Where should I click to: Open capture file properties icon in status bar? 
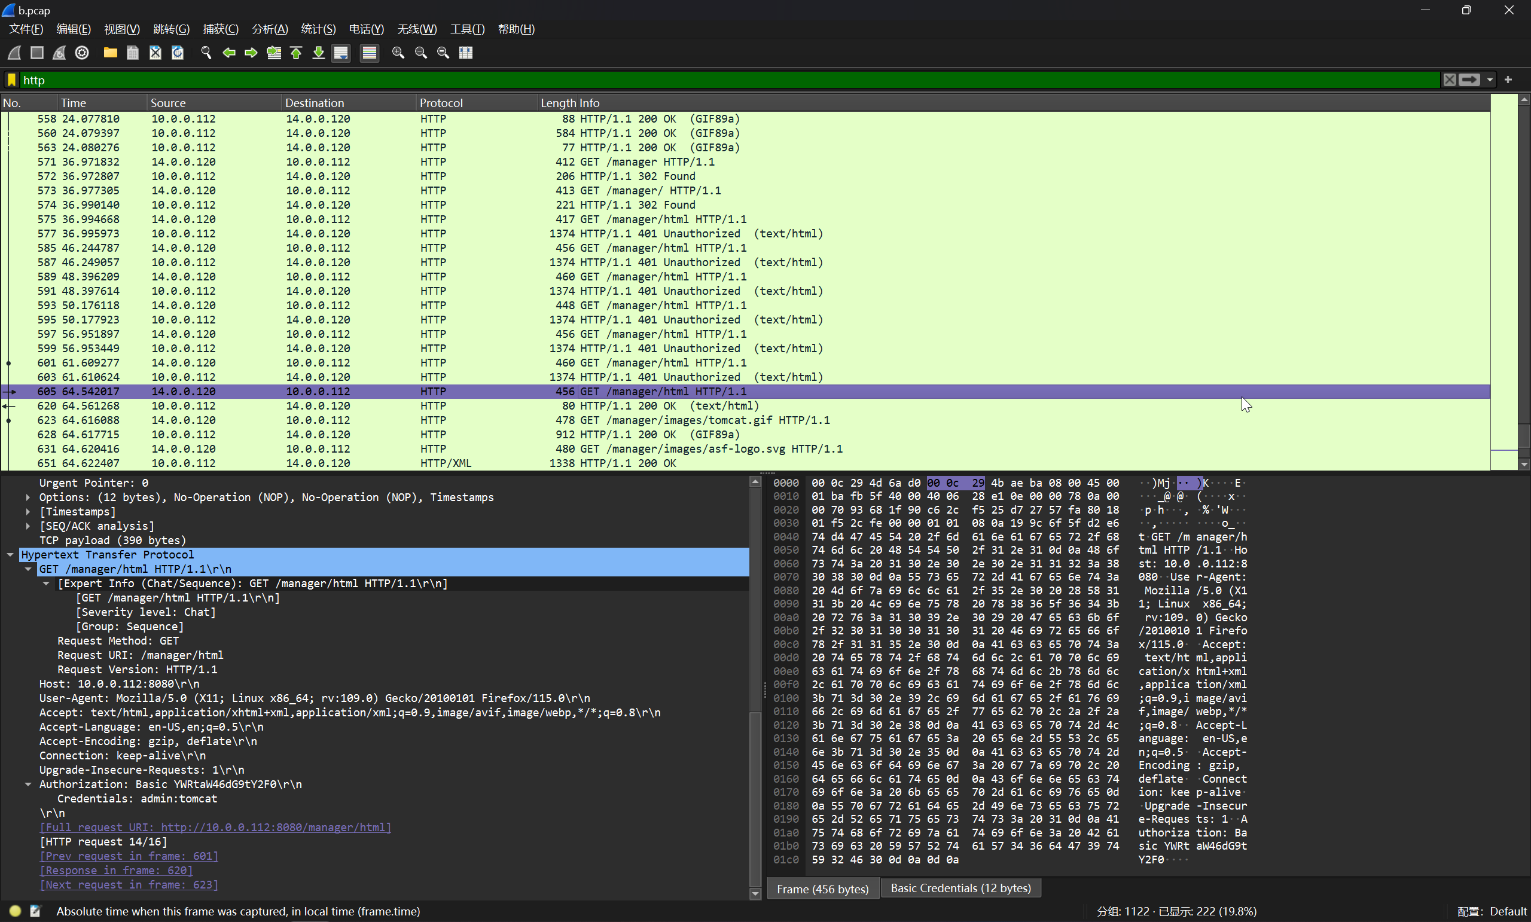[35, 911]
